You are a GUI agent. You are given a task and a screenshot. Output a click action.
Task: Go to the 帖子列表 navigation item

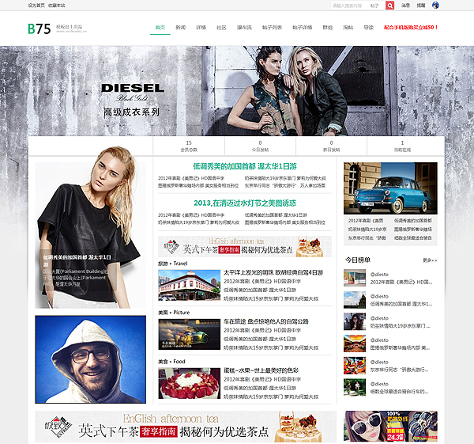coord(272,27)
